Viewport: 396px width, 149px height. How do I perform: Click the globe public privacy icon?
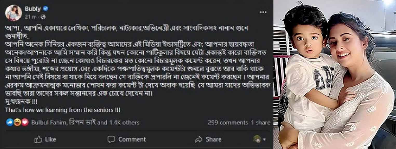coord(43,17)
